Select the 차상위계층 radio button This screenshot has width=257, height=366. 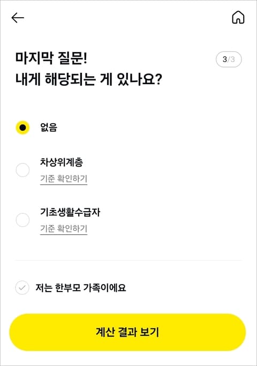click(x=22, y=170)
